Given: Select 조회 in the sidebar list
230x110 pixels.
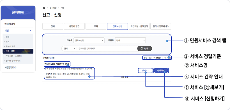Looking at the screenshot, I should [x=7, y=42].
